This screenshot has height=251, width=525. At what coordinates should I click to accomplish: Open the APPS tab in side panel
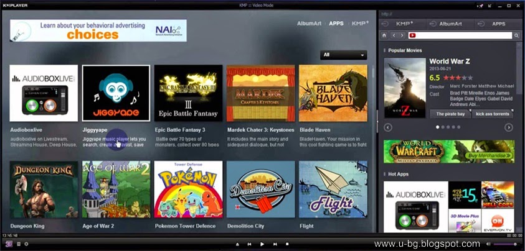click(x=498, y=24)
